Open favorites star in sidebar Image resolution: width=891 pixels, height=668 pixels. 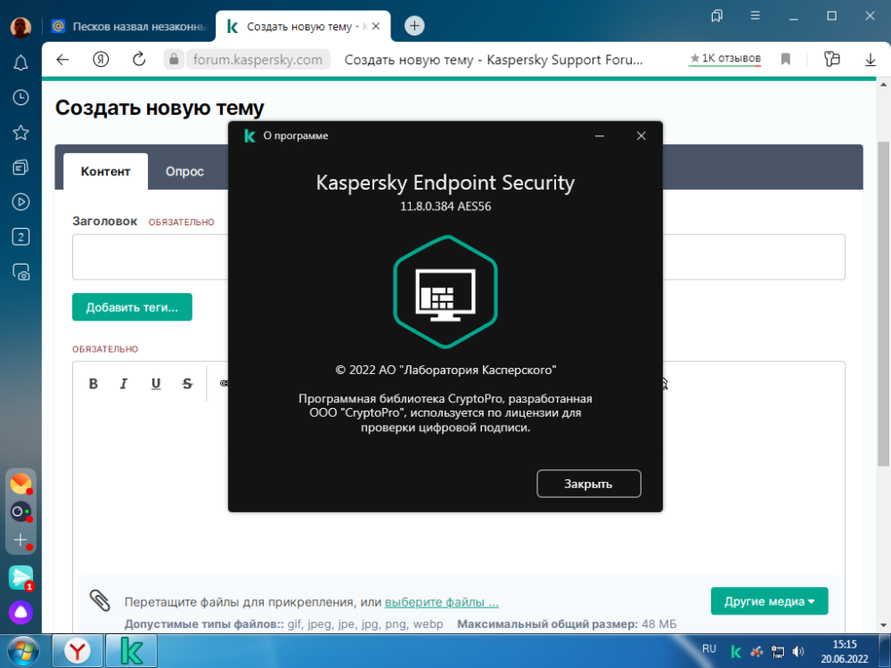coord(20,133)
